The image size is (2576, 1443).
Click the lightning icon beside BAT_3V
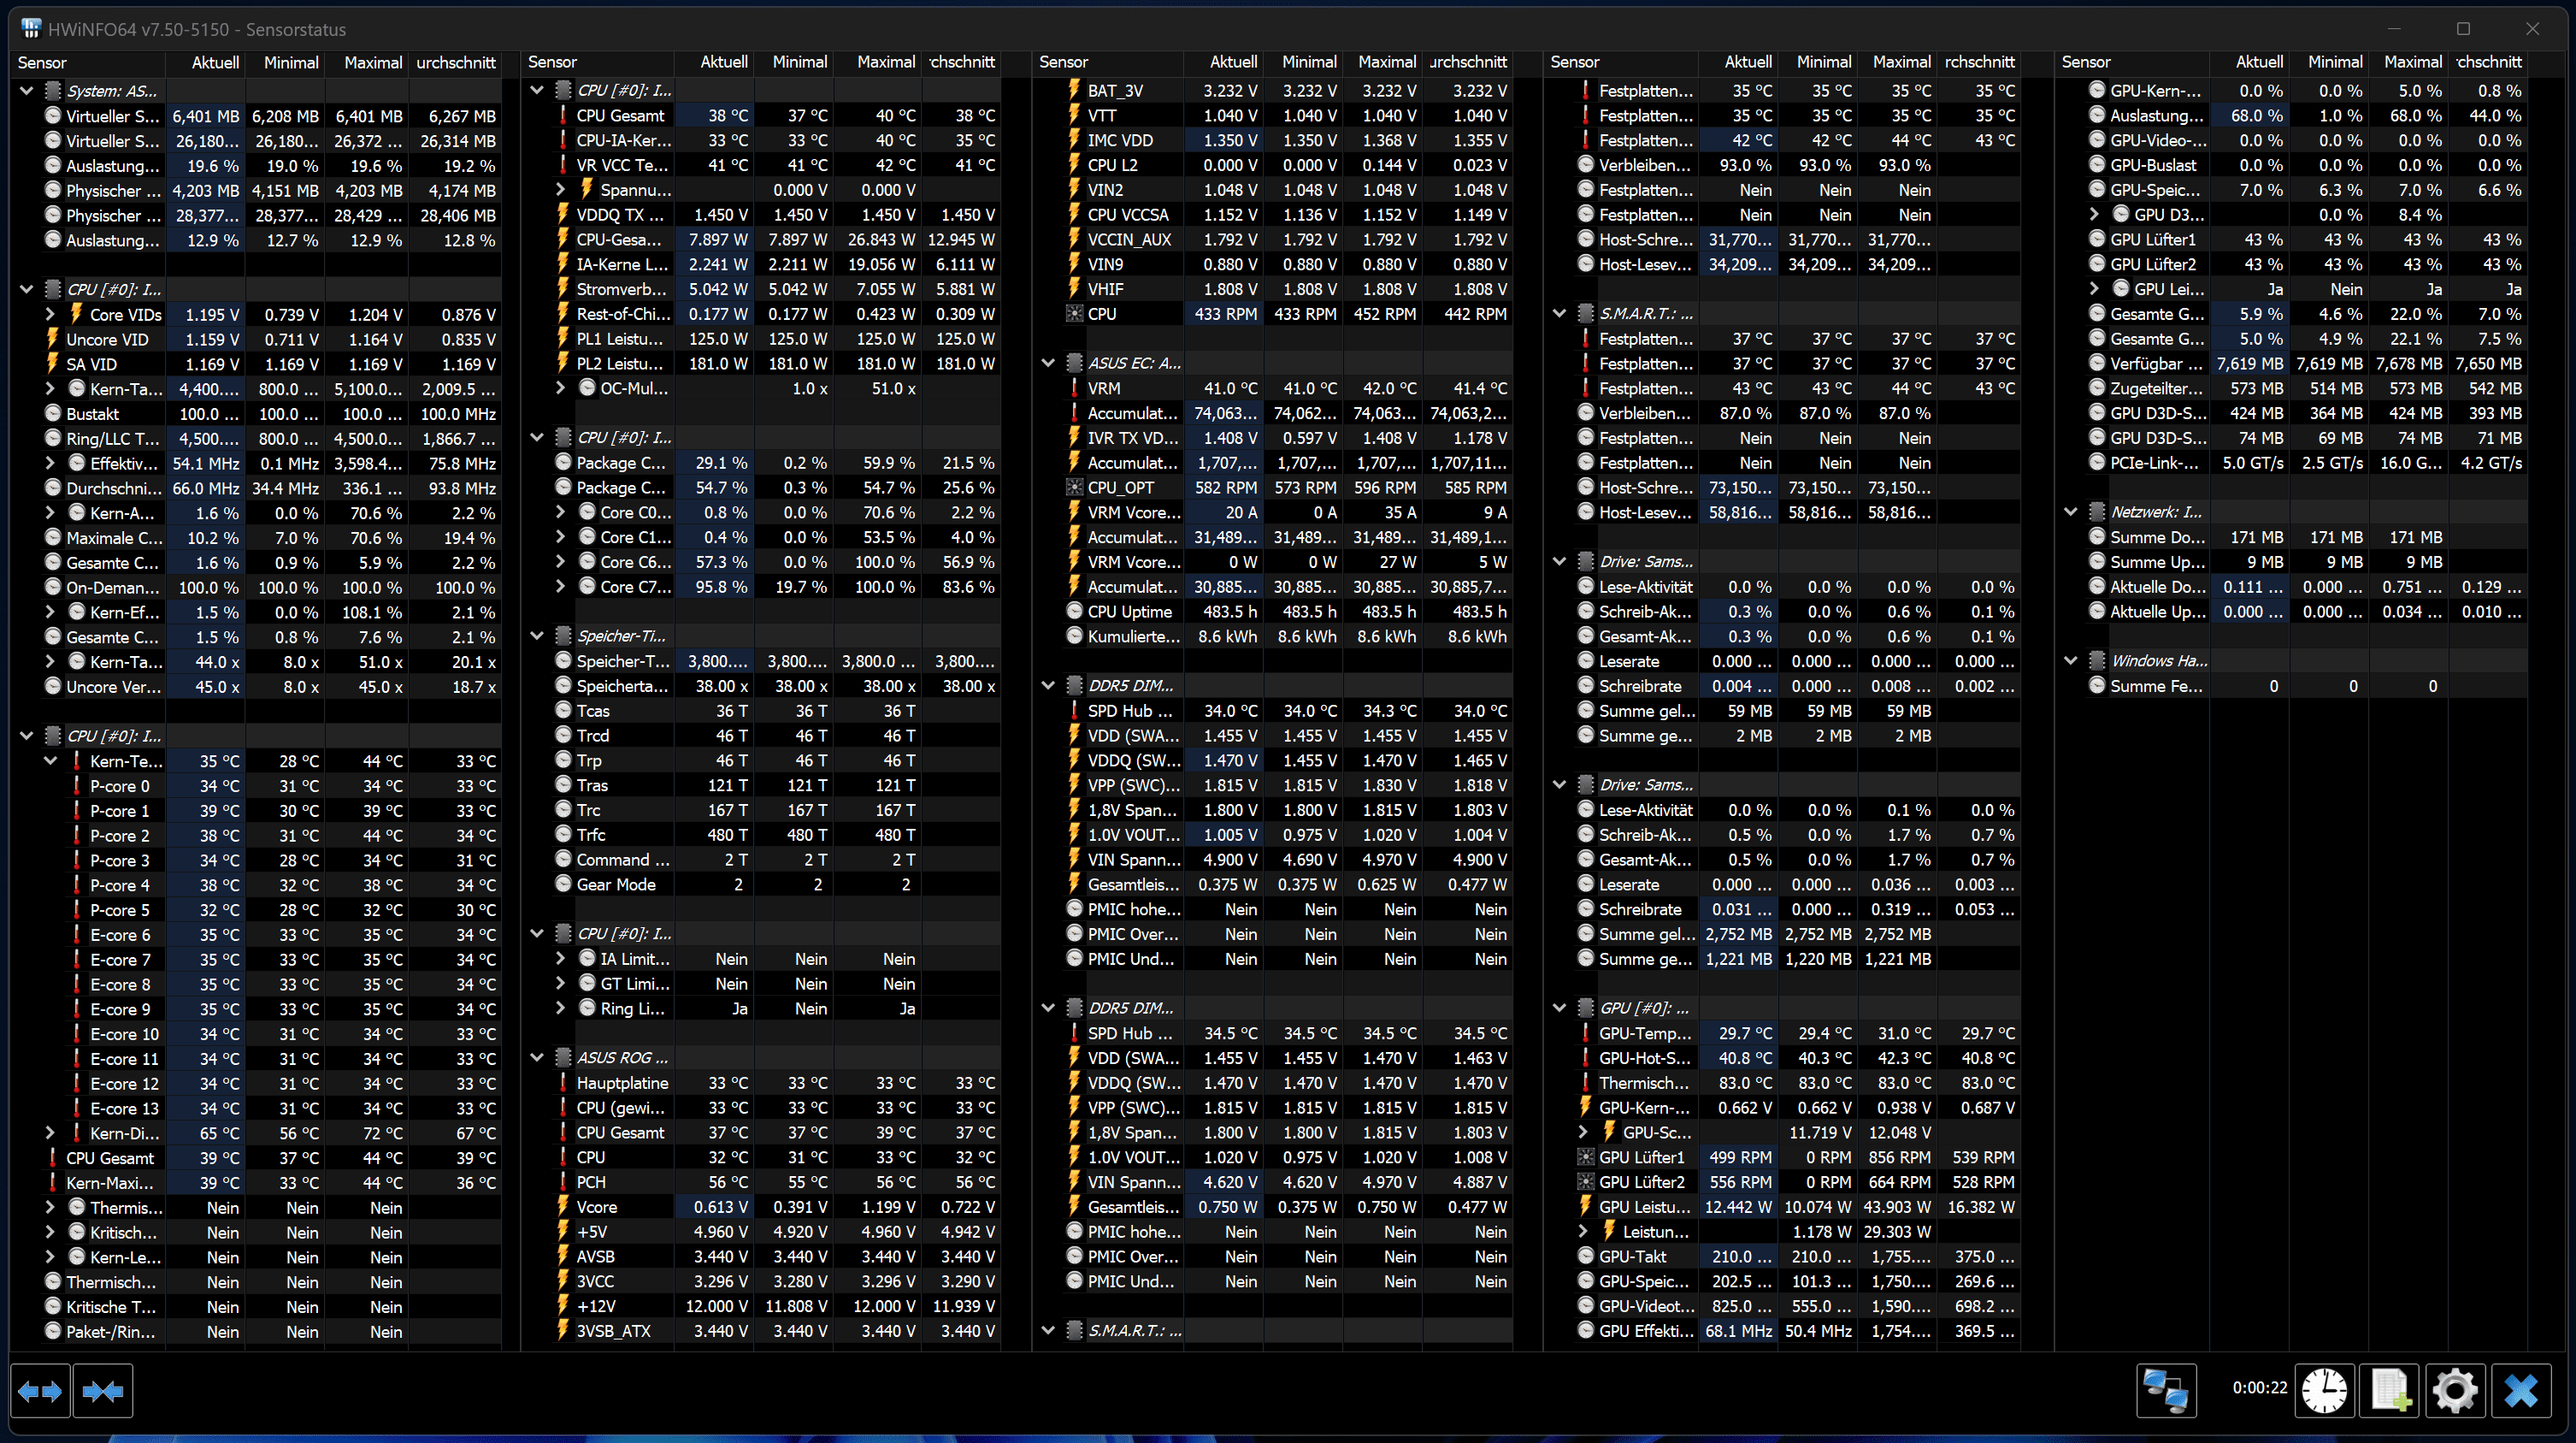(1074, 90)
